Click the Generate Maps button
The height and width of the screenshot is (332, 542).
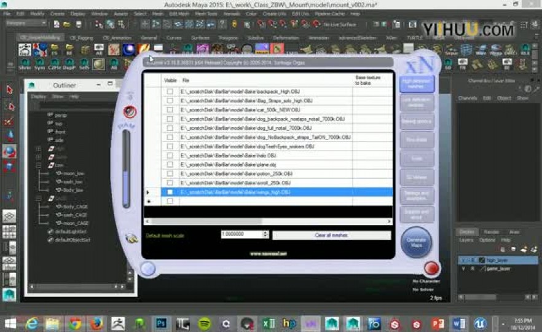pos(416,243)
